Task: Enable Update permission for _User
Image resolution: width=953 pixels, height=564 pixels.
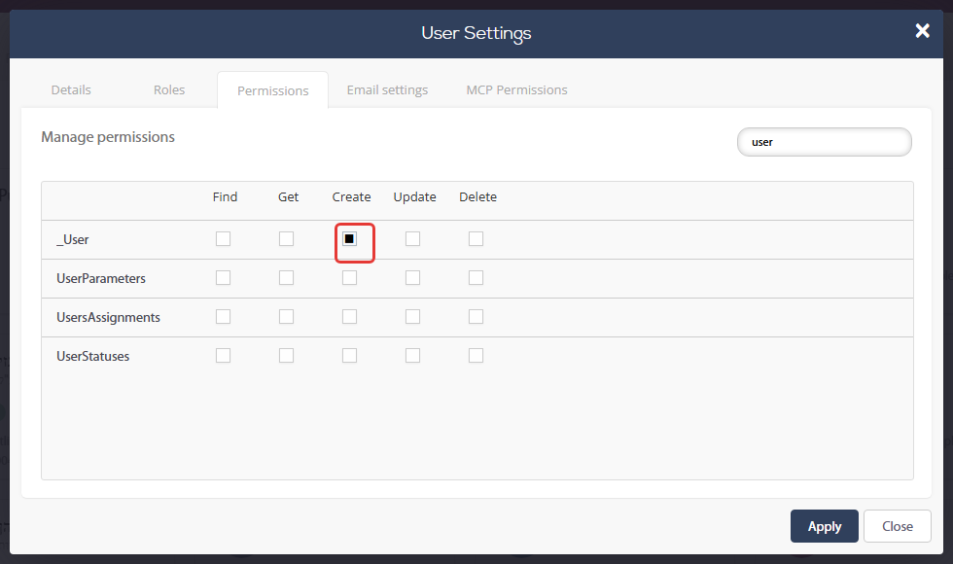Action: (412, 239)
